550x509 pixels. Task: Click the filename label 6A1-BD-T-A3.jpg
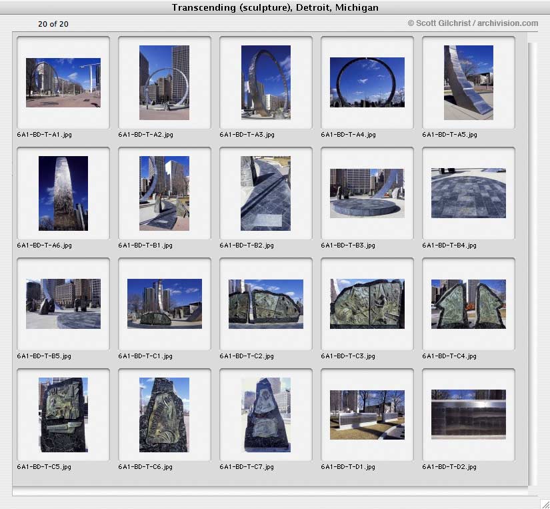click(x=247, y=135)
